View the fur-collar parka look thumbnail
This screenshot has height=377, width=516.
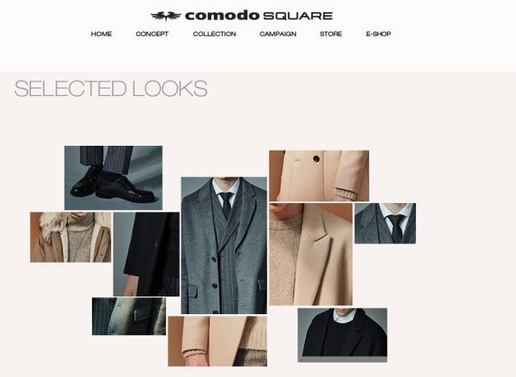pos(71,238)
